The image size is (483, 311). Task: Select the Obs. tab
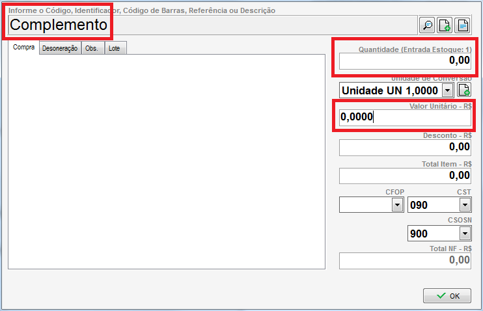pyautogui.click(x=93, y=49)
